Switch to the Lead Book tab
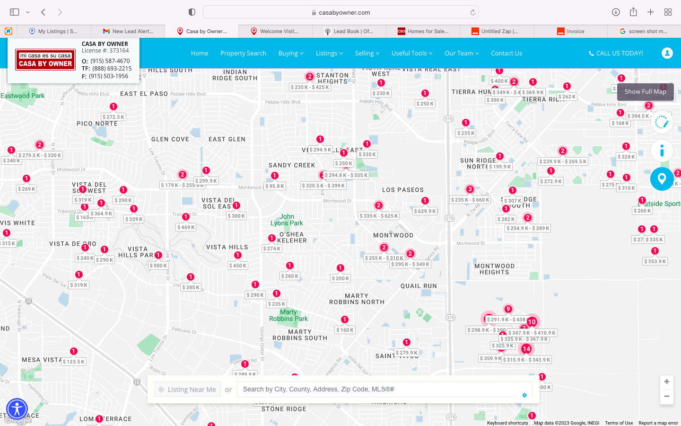The image size is (681, 426). click(349, 31)
